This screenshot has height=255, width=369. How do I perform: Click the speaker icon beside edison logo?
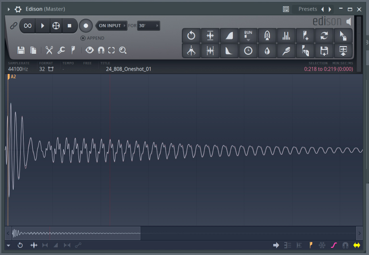coord(349,22)
